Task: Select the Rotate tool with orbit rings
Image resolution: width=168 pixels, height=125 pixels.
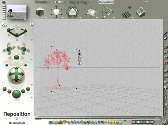Action: (x=73, y=12)
